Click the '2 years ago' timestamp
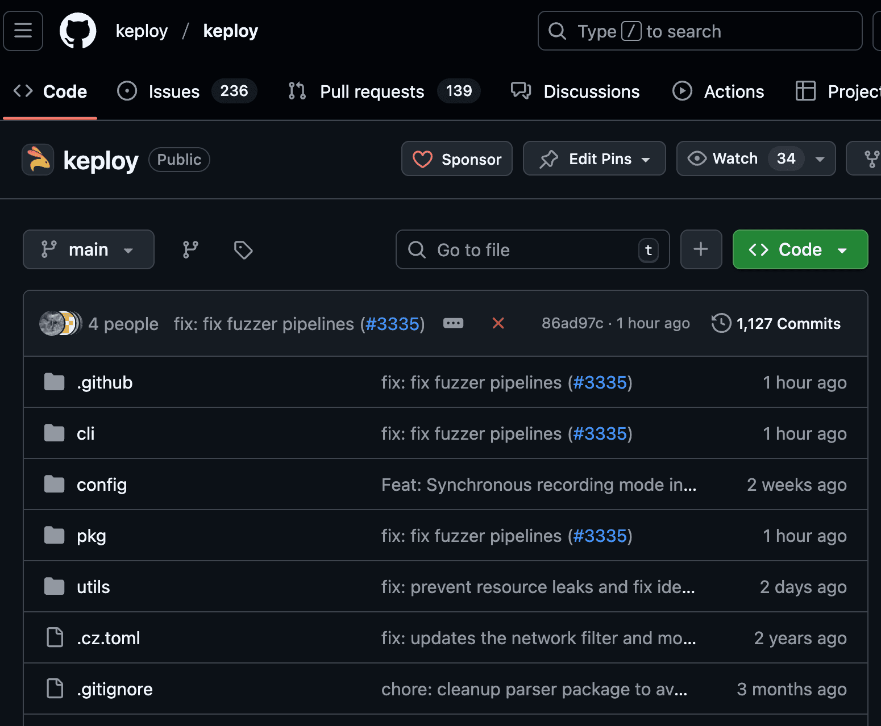 800,638
